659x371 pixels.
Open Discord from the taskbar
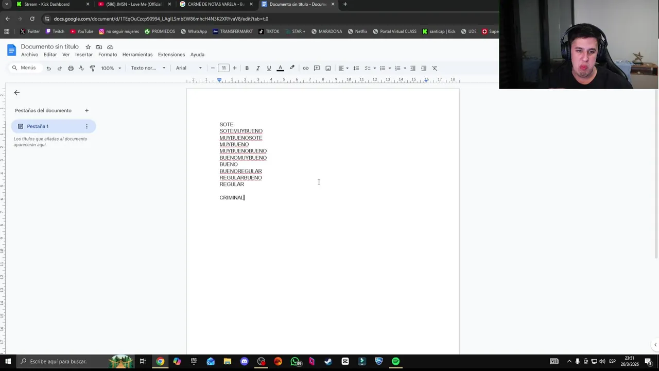tap(244, 361)
